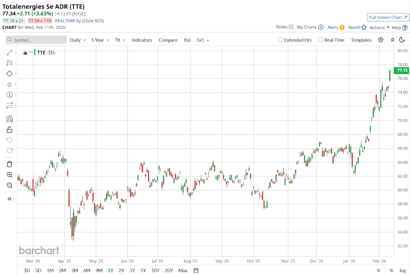Viewport: 410px width, 275px height.
Task: Toggle the lock drawings icon
Action: 9,130
